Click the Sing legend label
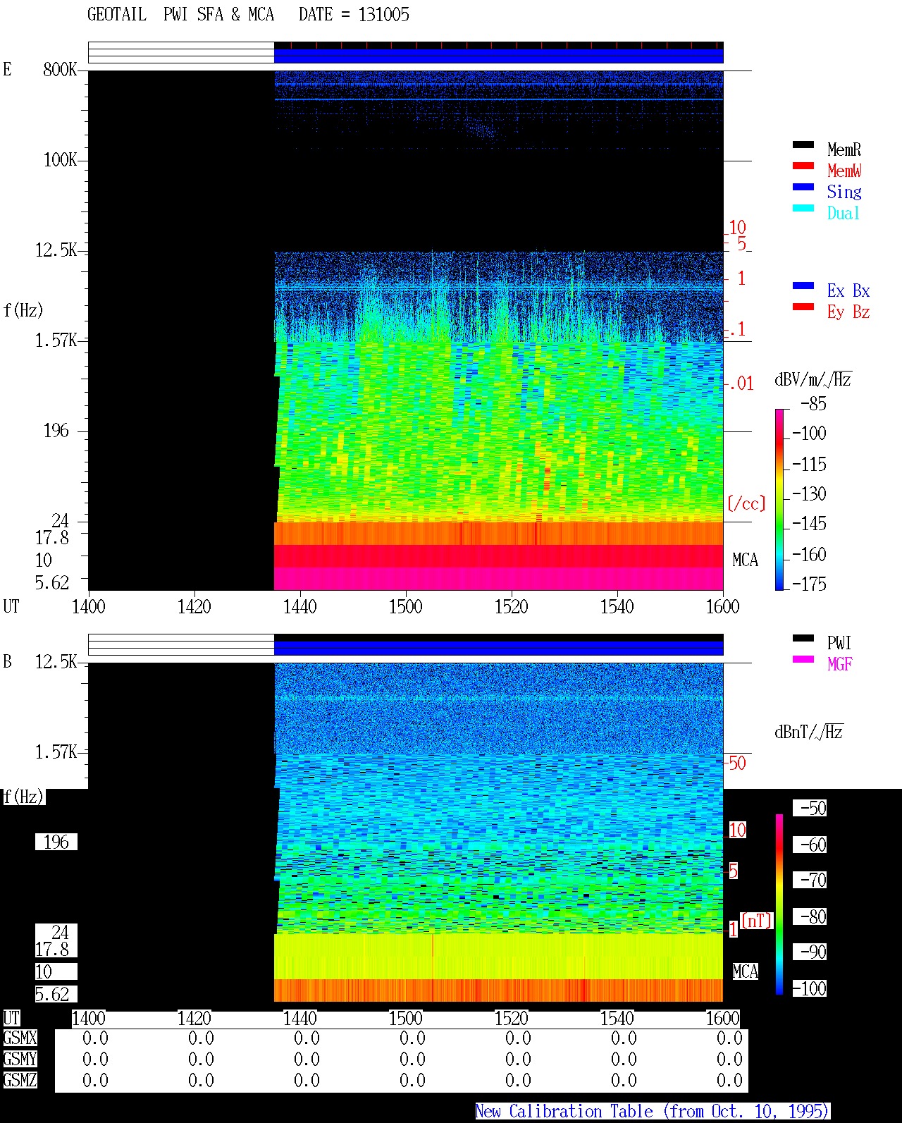Image resolution: width=902 pixels, height=1123 pixels. click(844, 192)
